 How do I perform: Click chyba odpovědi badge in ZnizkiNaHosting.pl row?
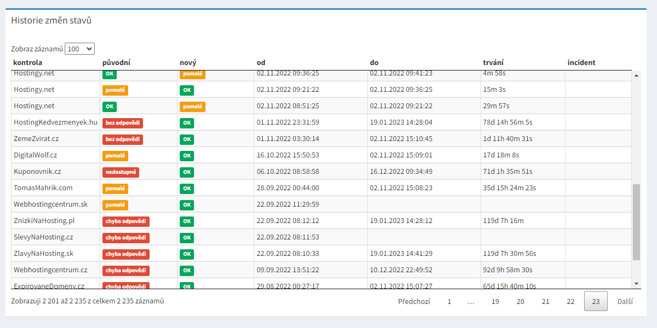point(125,221)
